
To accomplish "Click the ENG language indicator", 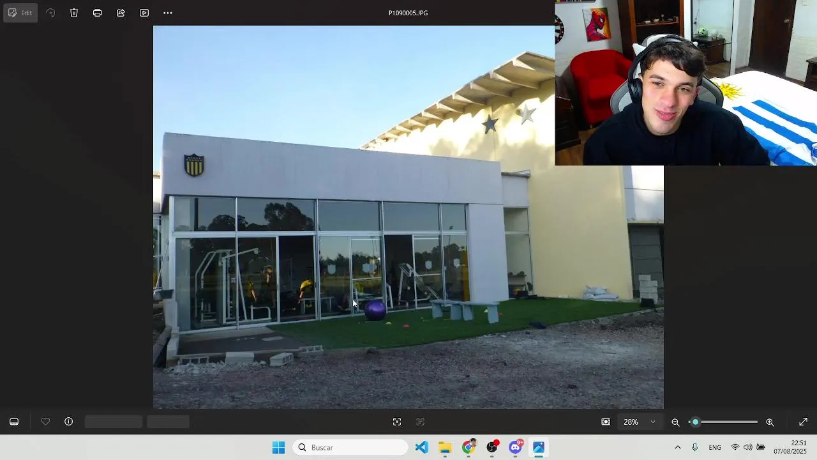I will pyautogui.click(x=715, y=447).
